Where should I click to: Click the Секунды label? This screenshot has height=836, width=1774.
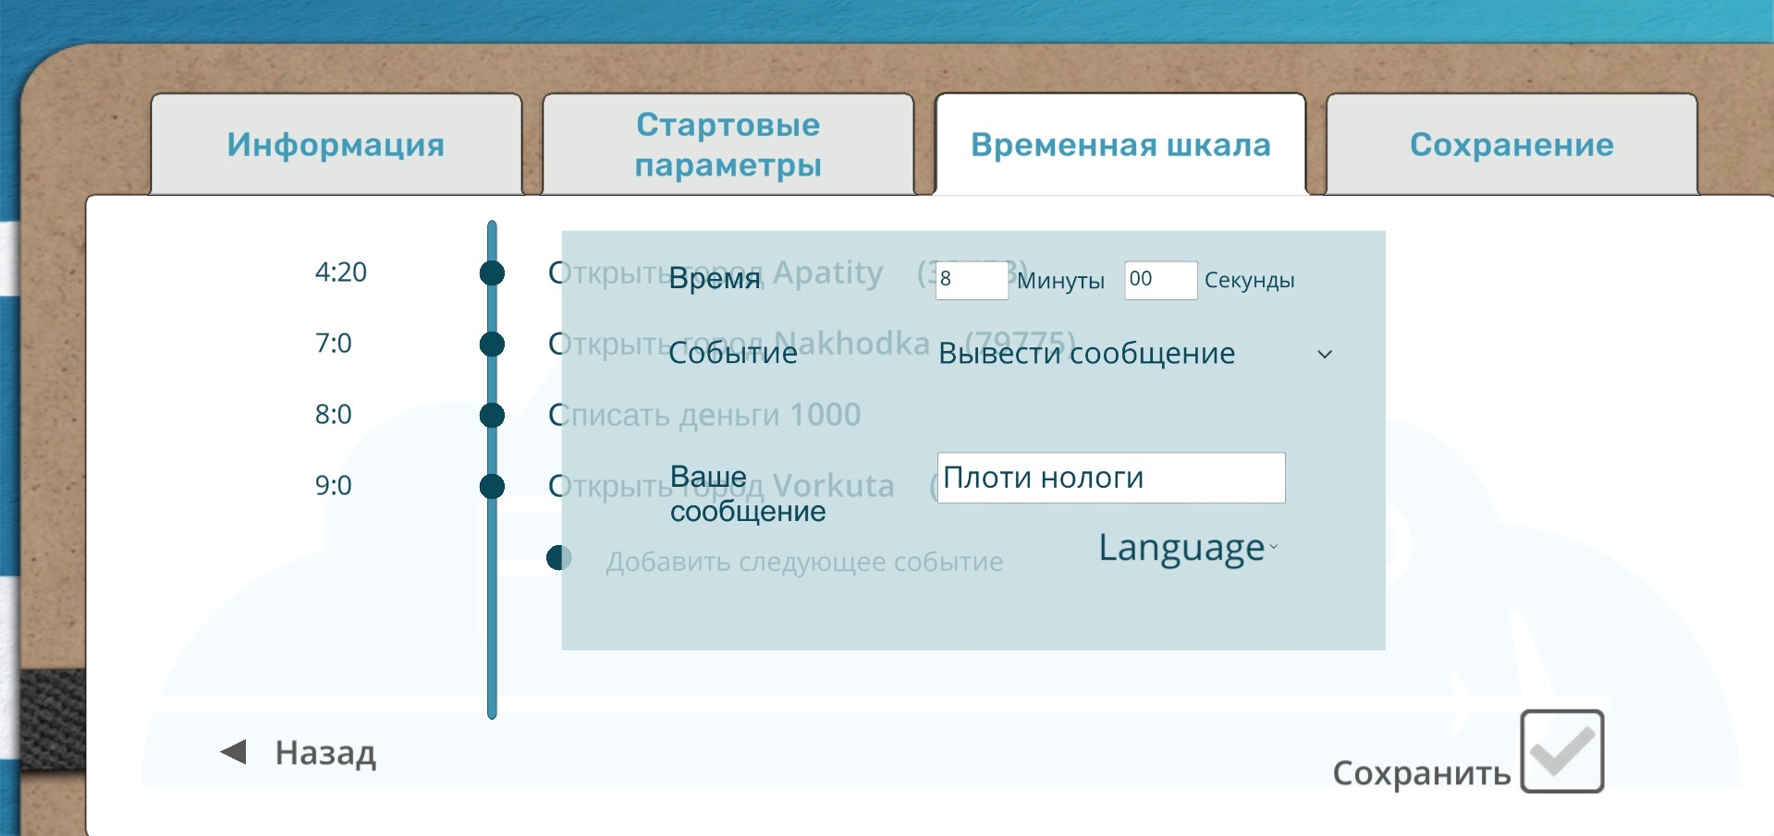coord(1249,281)
